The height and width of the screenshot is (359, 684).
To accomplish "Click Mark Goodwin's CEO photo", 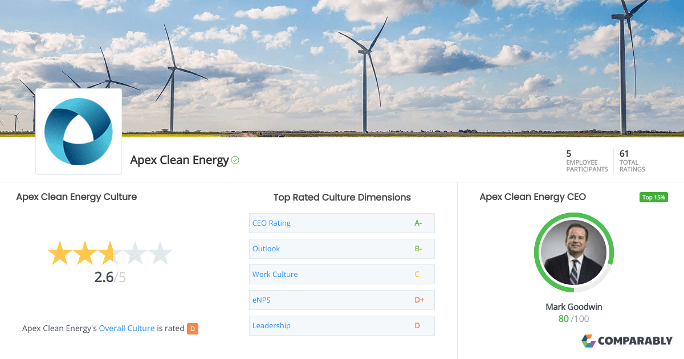I will [x=573, y=252].
